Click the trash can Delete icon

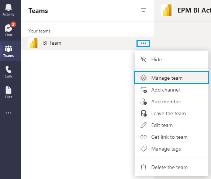click(143, 167)
